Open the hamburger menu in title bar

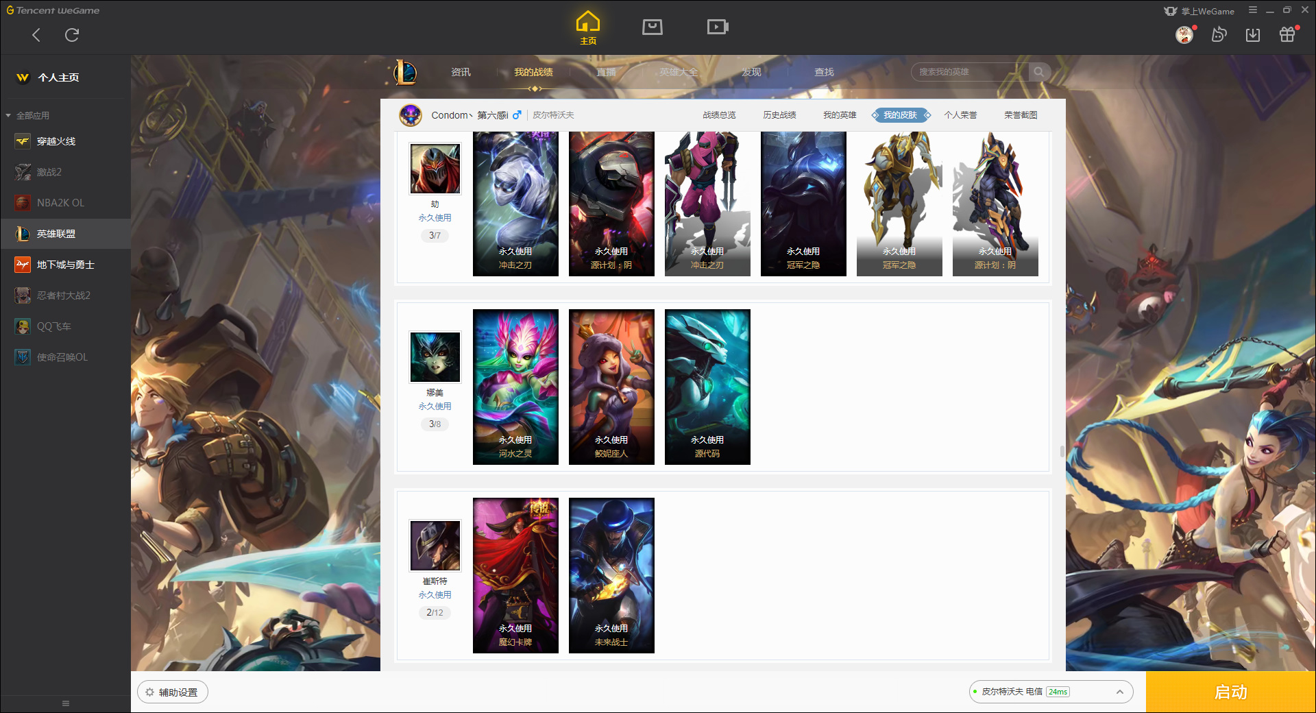point(1253,10)
